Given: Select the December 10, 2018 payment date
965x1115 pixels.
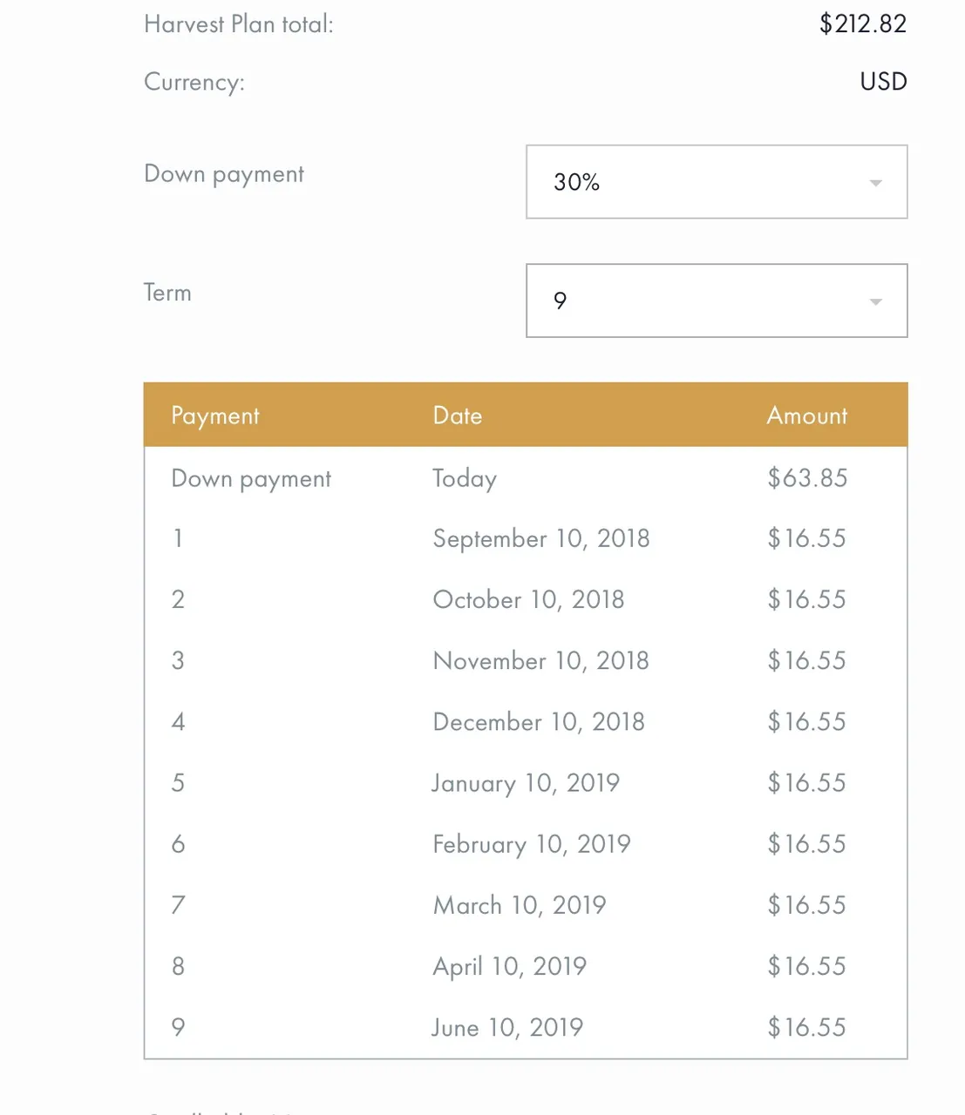Looking at the screenshot, I should (539, 721).
